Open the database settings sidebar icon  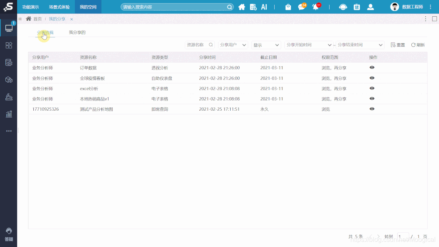pyautogui.click(x=9, y=62)
